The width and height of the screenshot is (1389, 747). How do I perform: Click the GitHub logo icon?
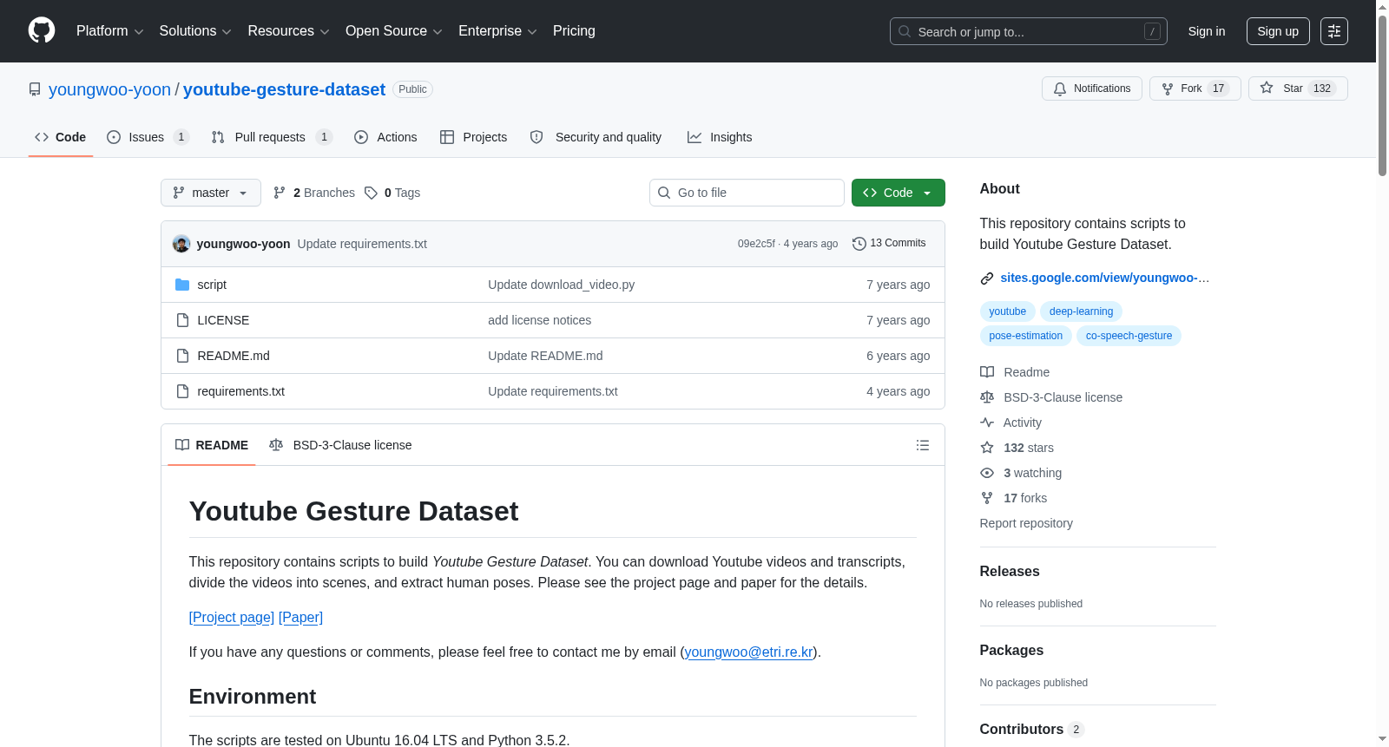pos(42,30)
